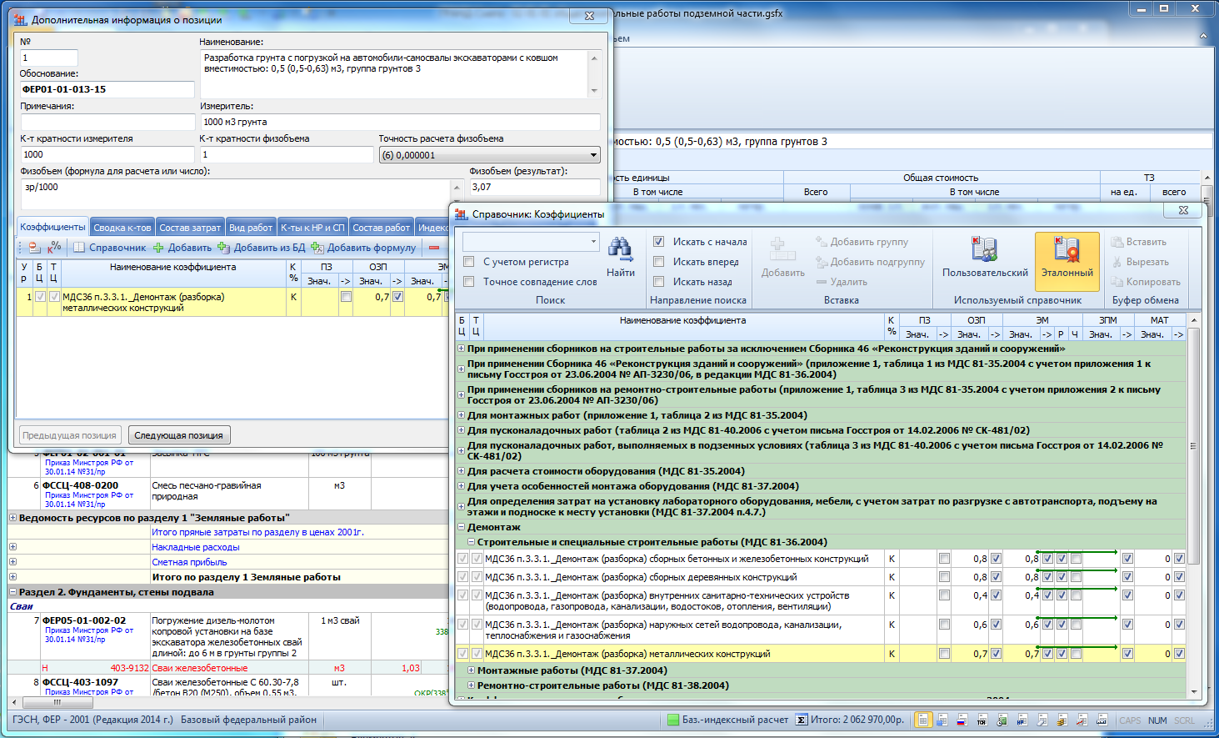Open the Точность расчета физобъема dropdown

point(593,155)
